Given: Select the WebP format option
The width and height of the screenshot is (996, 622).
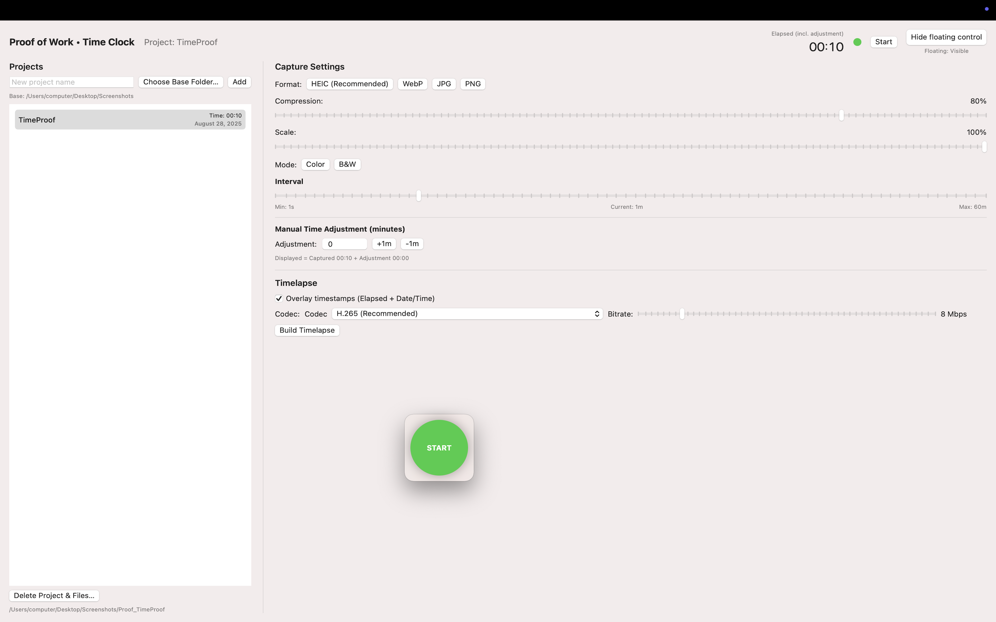Looking at the screenshot, I should click(412, 84).
